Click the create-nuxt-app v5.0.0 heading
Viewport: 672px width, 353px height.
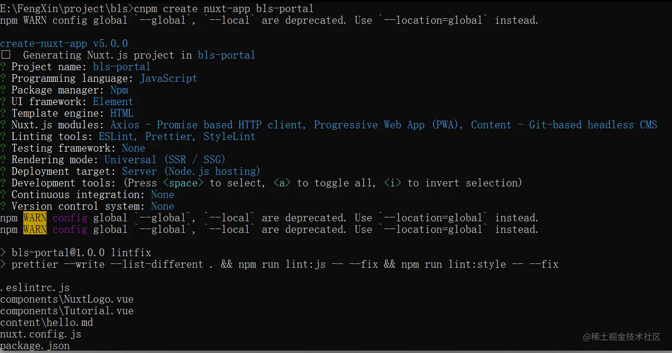[x=64, y=44]
